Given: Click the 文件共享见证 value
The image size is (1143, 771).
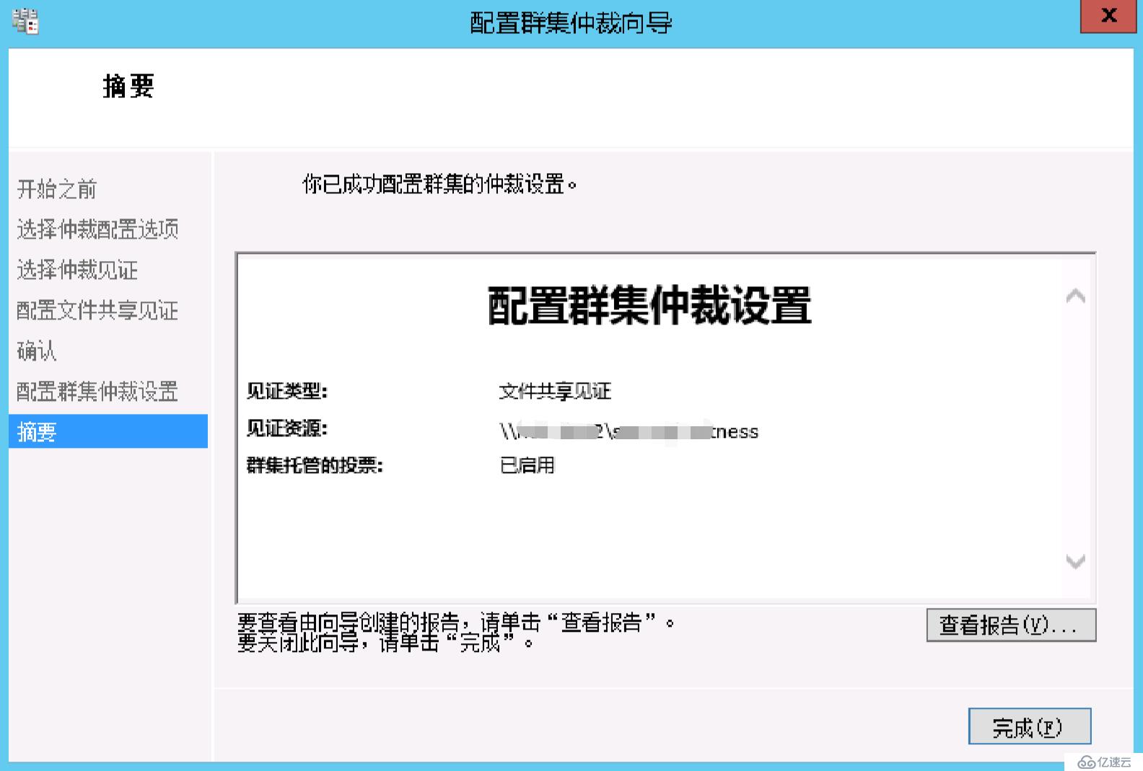Looking at the screenshot, I should 555,392.
